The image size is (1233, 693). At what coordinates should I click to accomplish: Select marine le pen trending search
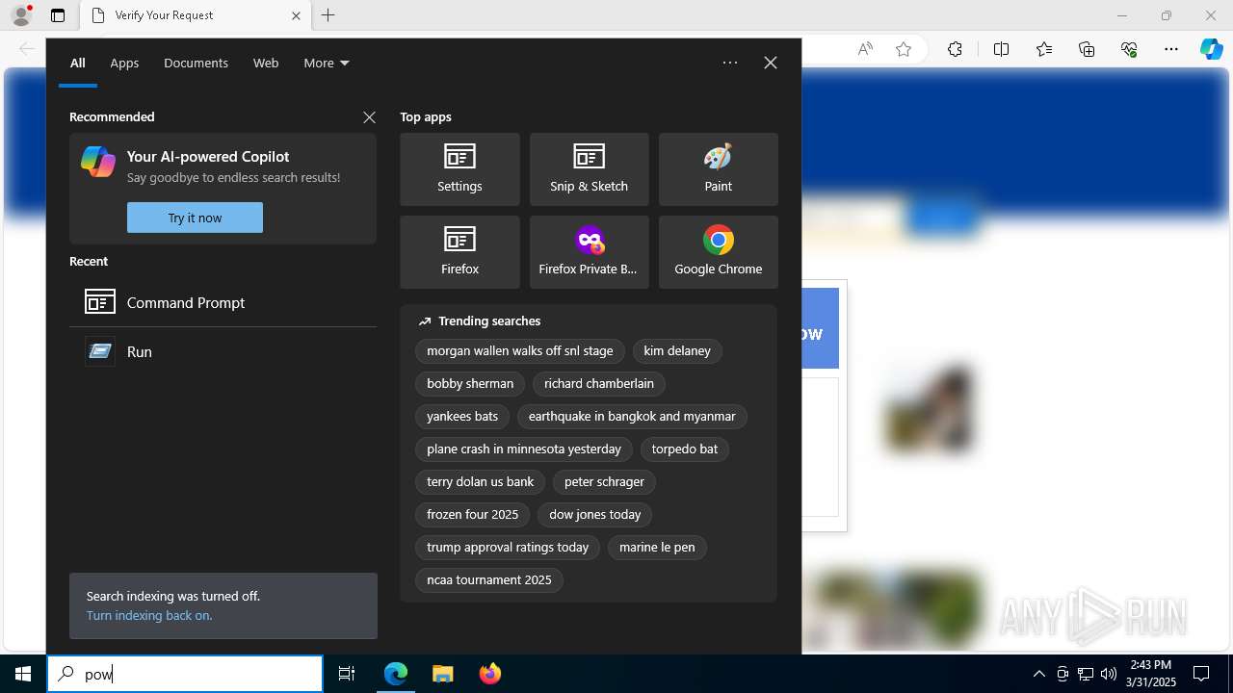click(x=657, y=548)
